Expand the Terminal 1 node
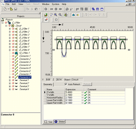Screen dimensions: 136x129 (10, 80)
